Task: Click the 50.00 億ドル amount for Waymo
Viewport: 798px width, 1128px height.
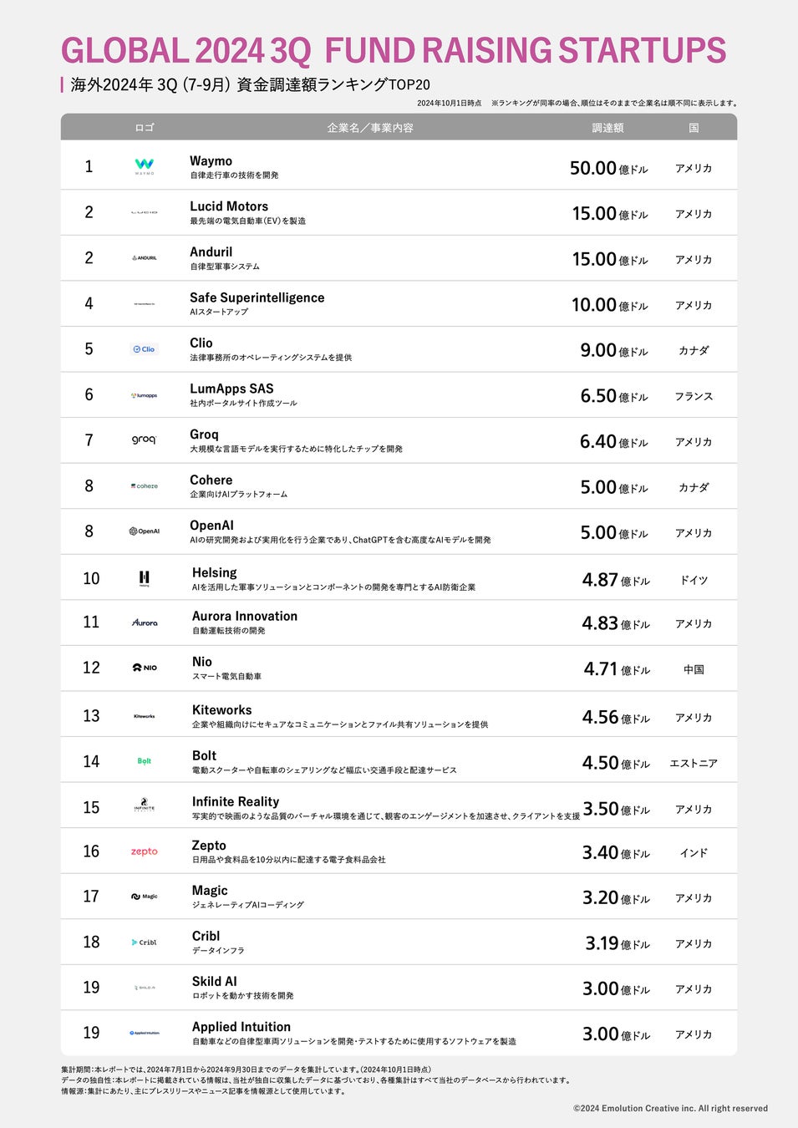Action: [608, 168]
